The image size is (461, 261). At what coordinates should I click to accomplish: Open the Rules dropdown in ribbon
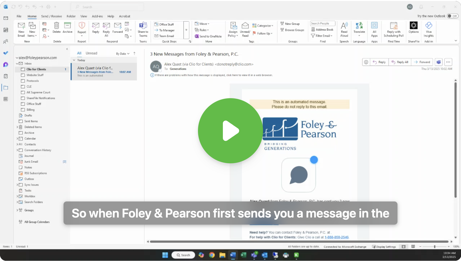click(x=202, y=30)
